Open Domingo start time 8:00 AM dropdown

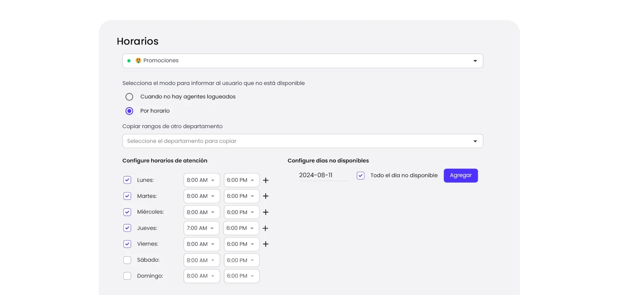(x=202, y=276)
